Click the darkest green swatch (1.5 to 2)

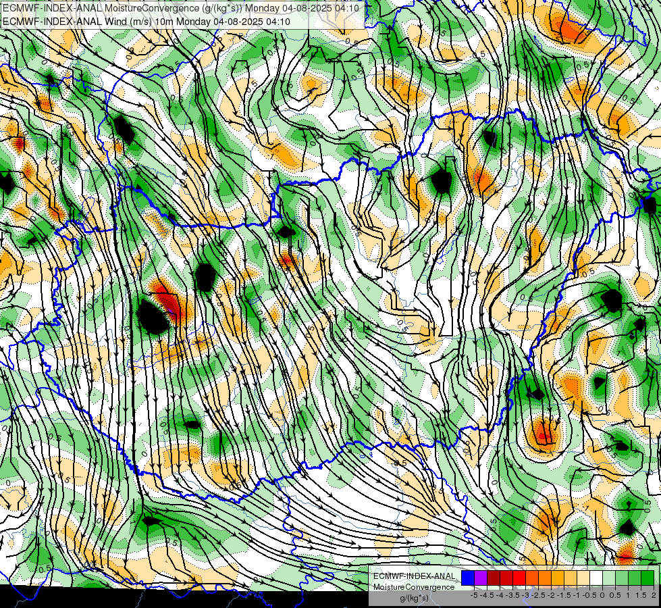(647, 578)
